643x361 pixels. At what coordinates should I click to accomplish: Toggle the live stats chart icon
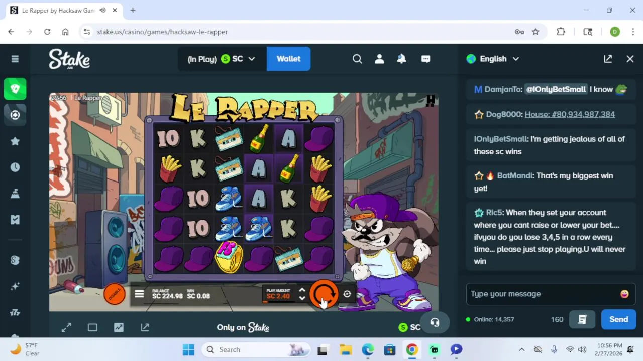(x=119, y=327)
